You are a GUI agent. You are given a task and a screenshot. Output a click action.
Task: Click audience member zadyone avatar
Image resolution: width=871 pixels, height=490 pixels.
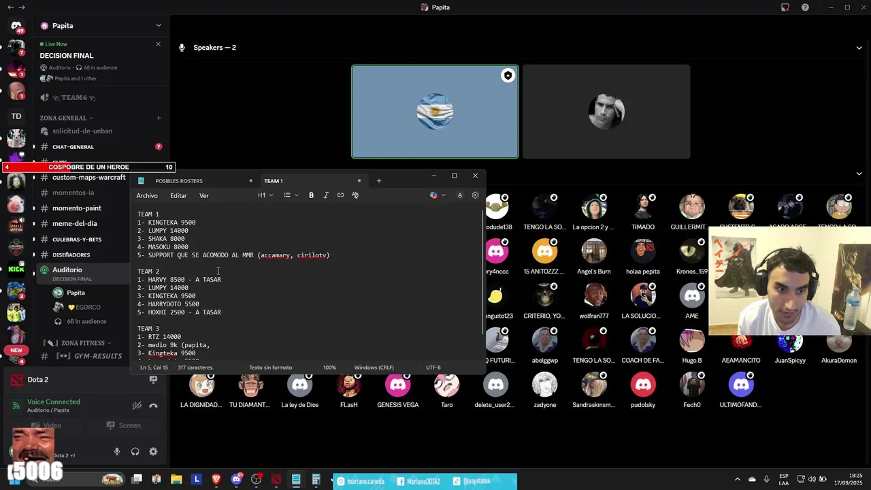click(544, 385)
